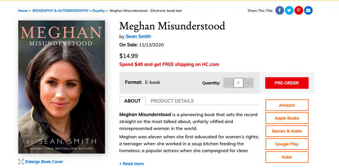Select the About tab
The width and height of the screenshot is (339, 168).
(132, 101)
